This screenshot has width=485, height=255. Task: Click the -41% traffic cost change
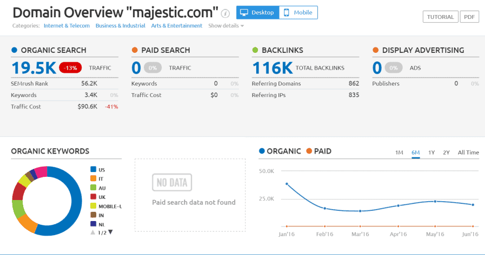pos(112,107)
